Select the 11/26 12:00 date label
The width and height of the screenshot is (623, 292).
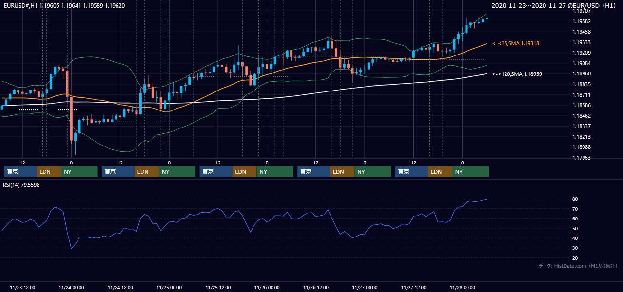pos(316,287)
